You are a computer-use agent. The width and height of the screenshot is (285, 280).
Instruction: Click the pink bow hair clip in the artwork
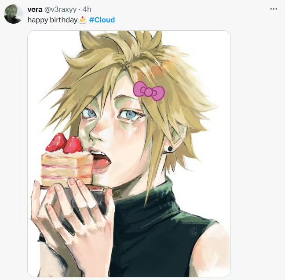(149, 91)
